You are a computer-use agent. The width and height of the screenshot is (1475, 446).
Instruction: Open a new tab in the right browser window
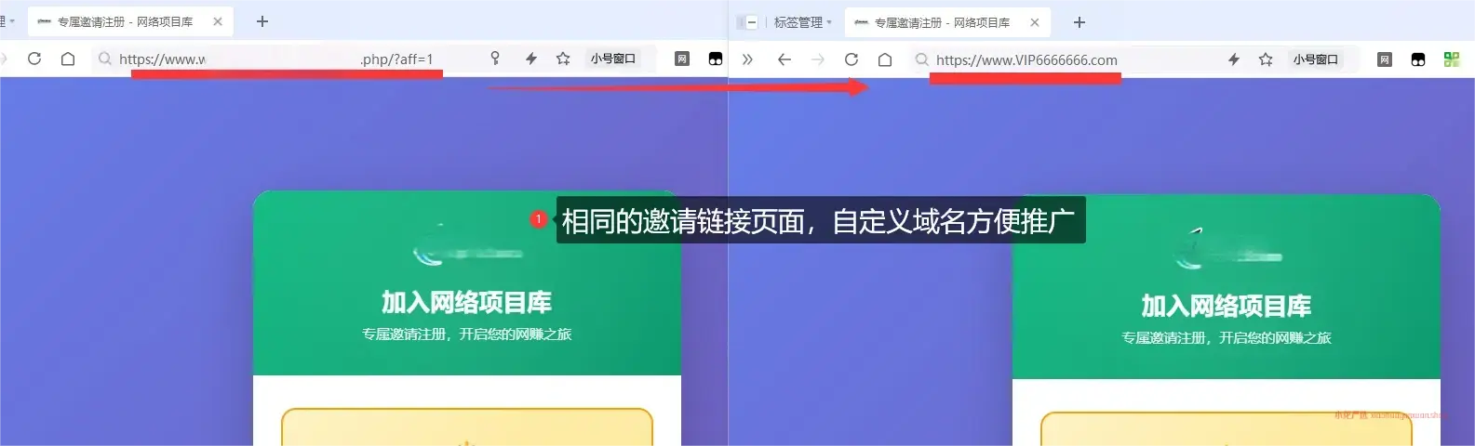click(x=1079, y=22)
